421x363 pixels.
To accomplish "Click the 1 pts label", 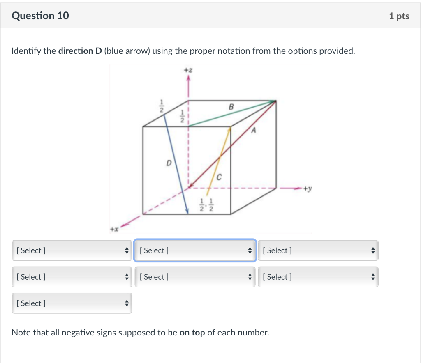I will (x=398, y=16).
